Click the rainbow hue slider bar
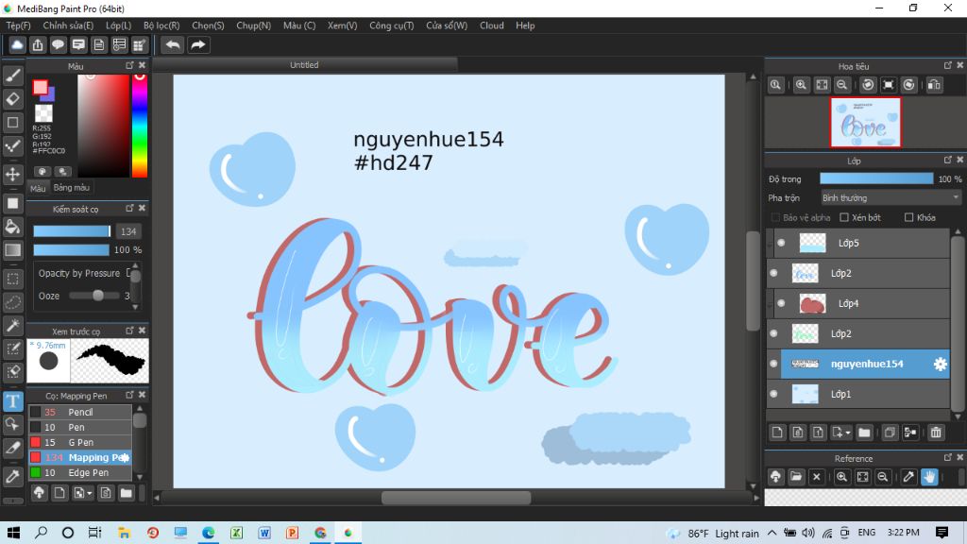This screenshot has height=544, width=967. [140, 126]
